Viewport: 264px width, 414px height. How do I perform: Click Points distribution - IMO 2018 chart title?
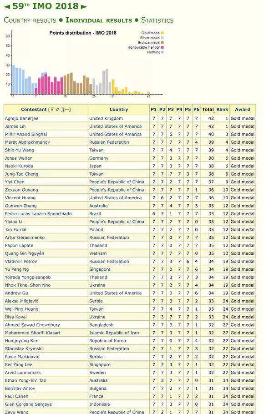point(83,33)
